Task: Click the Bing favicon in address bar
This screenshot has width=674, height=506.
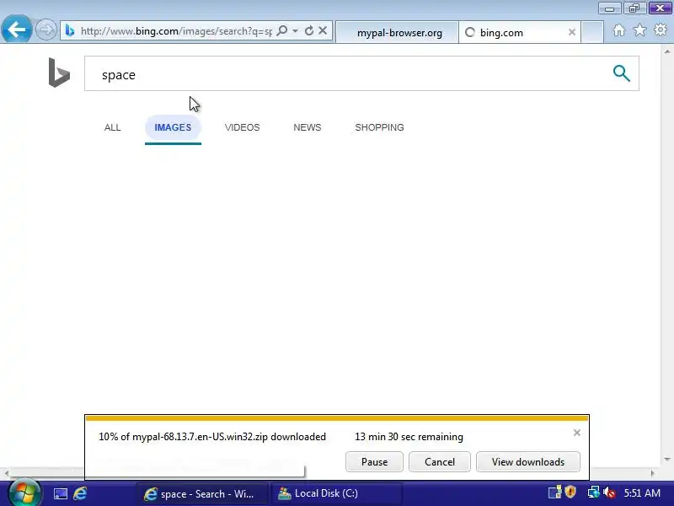Action: pos(70,30)
